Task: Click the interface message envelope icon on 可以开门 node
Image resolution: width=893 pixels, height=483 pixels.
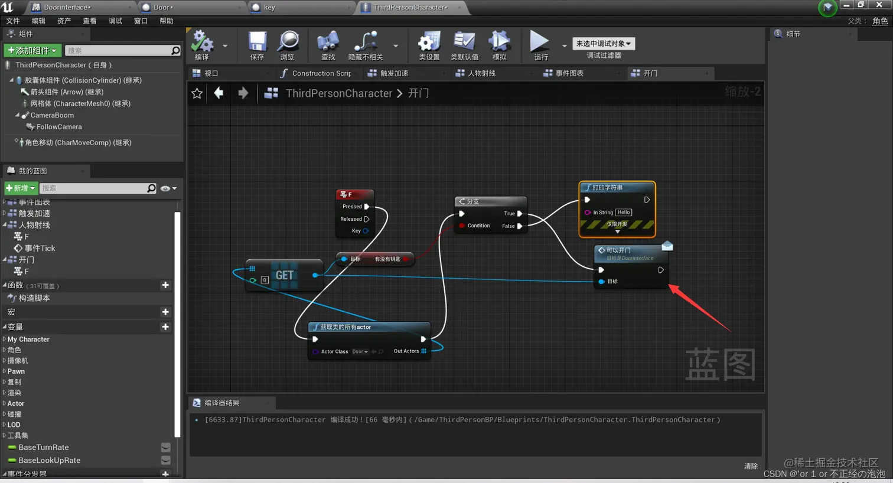Action: 667,246
